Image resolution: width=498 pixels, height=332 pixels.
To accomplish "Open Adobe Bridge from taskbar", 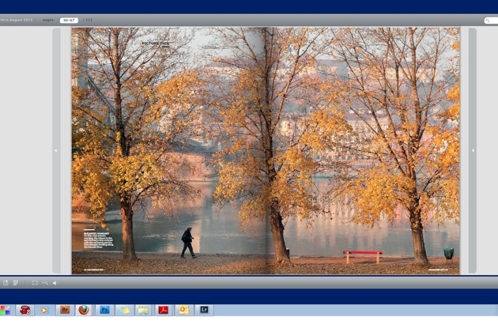I will pos(64,310).
